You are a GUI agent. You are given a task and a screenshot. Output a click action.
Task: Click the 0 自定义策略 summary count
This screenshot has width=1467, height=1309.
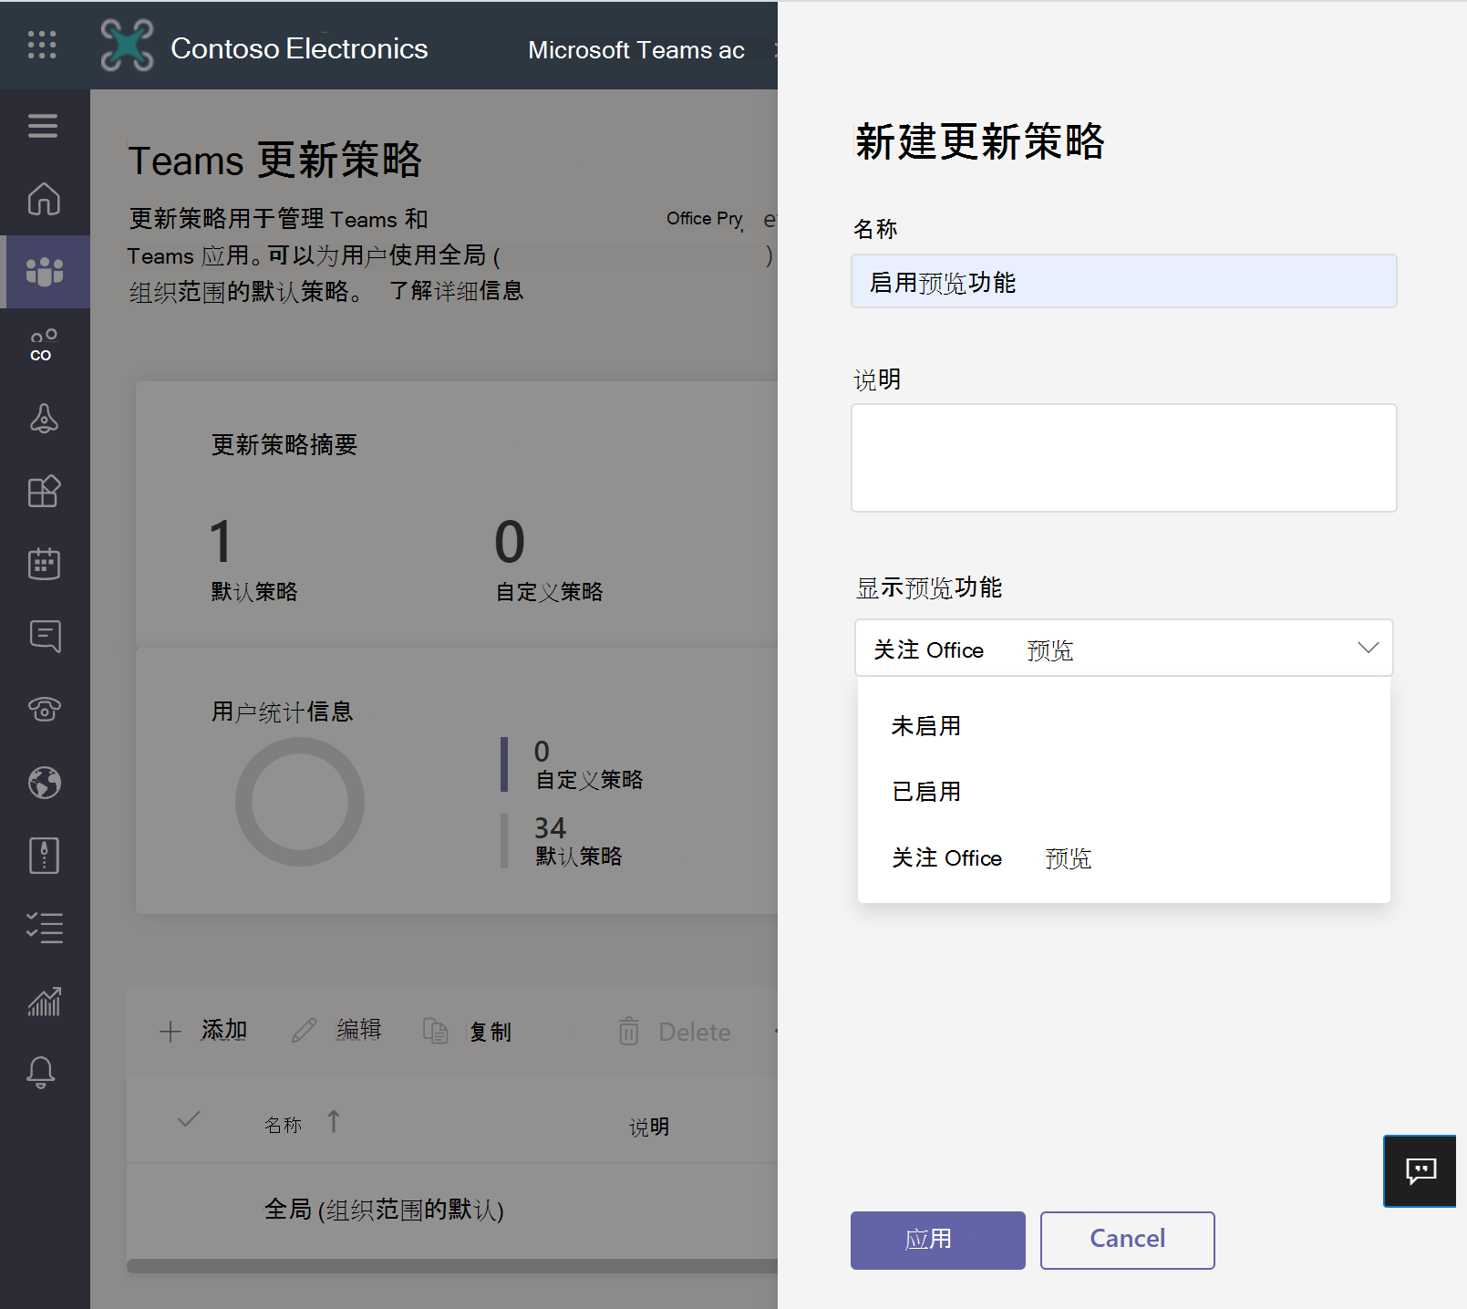pyautogui.click(x=549, y=559)
